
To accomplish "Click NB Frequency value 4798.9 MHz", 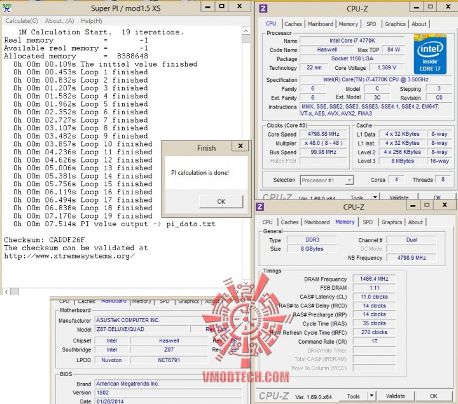I will 412,258.
